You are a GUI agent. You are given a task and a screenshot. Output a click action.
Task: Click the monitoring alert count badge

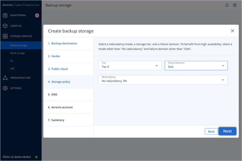pos(37,15)
